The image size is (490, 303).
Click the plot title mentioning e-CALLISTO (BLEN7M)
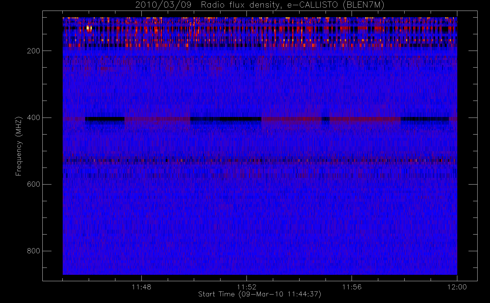click(x=260, y=5)
